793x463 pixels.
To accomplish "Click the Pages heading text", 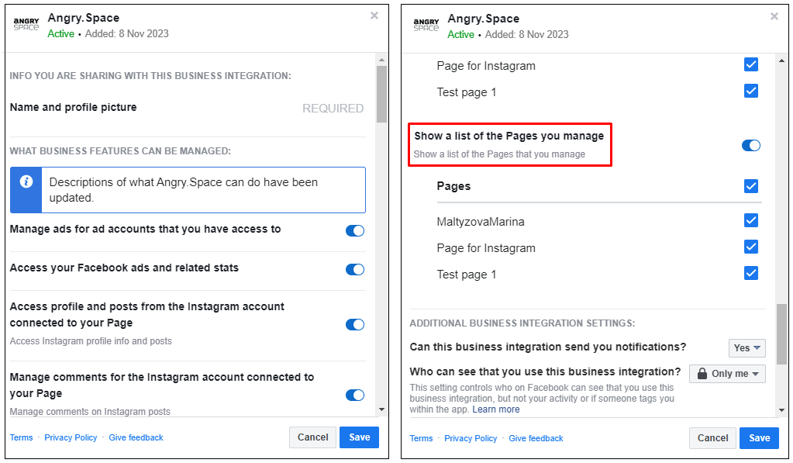I will 453,186.
